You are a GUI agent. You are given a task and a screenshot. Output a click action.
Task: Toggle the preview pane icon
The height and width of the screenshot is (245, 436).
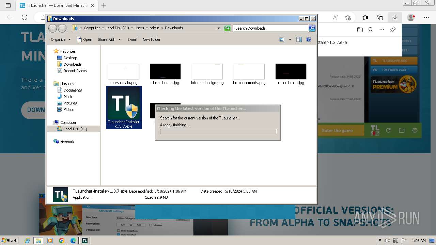pos(299,39)
